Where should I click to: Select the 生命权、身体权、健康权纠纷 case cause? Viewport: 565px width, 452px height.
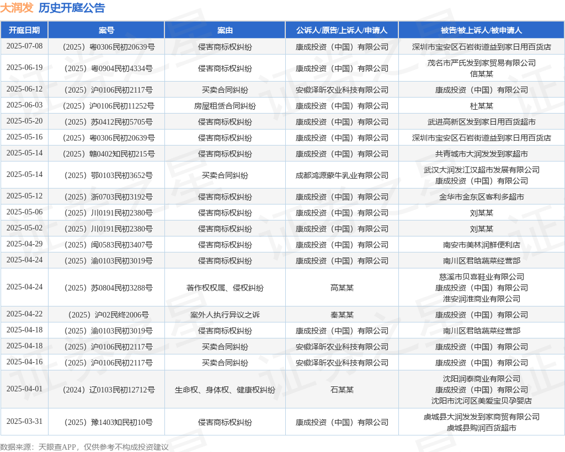(225, 390)
